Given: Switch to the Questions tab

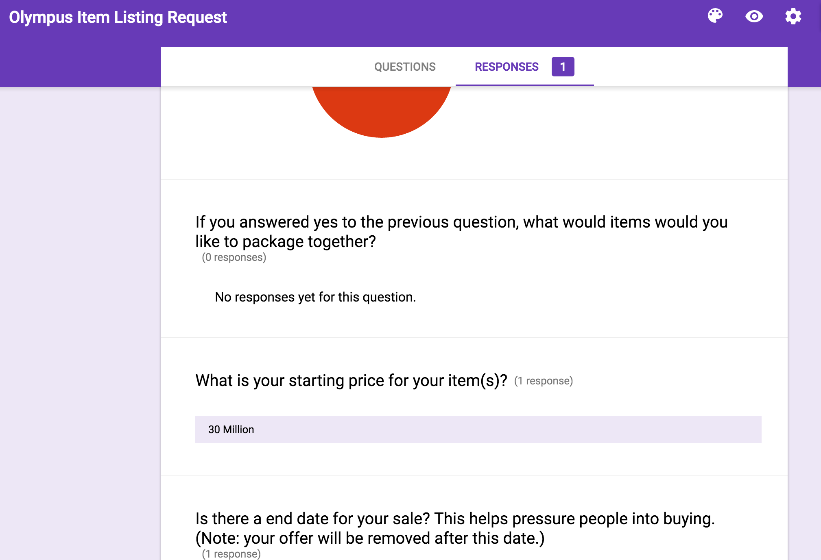Looking at the screenshot, I should pos(405,67).
